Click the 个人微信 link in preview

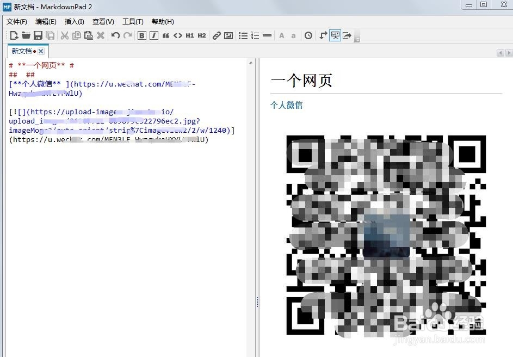coord(286,105)
